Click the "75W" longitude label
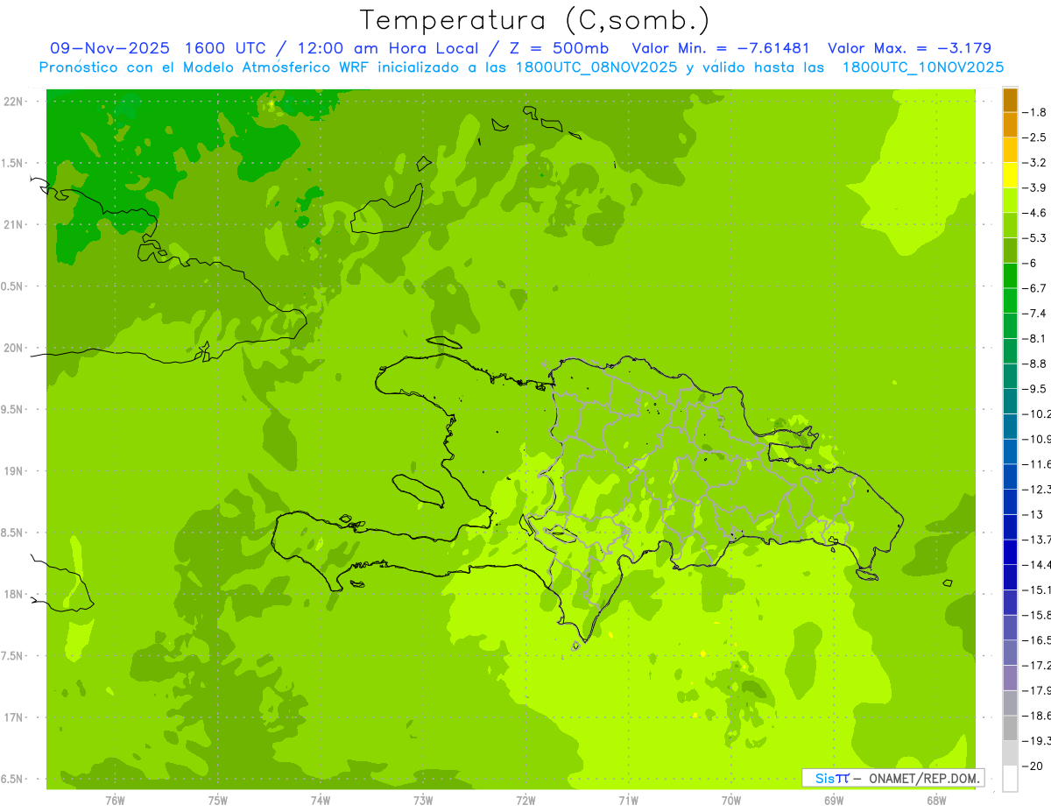The height and width of the screenshot is (812, 1051). point(218,801)
